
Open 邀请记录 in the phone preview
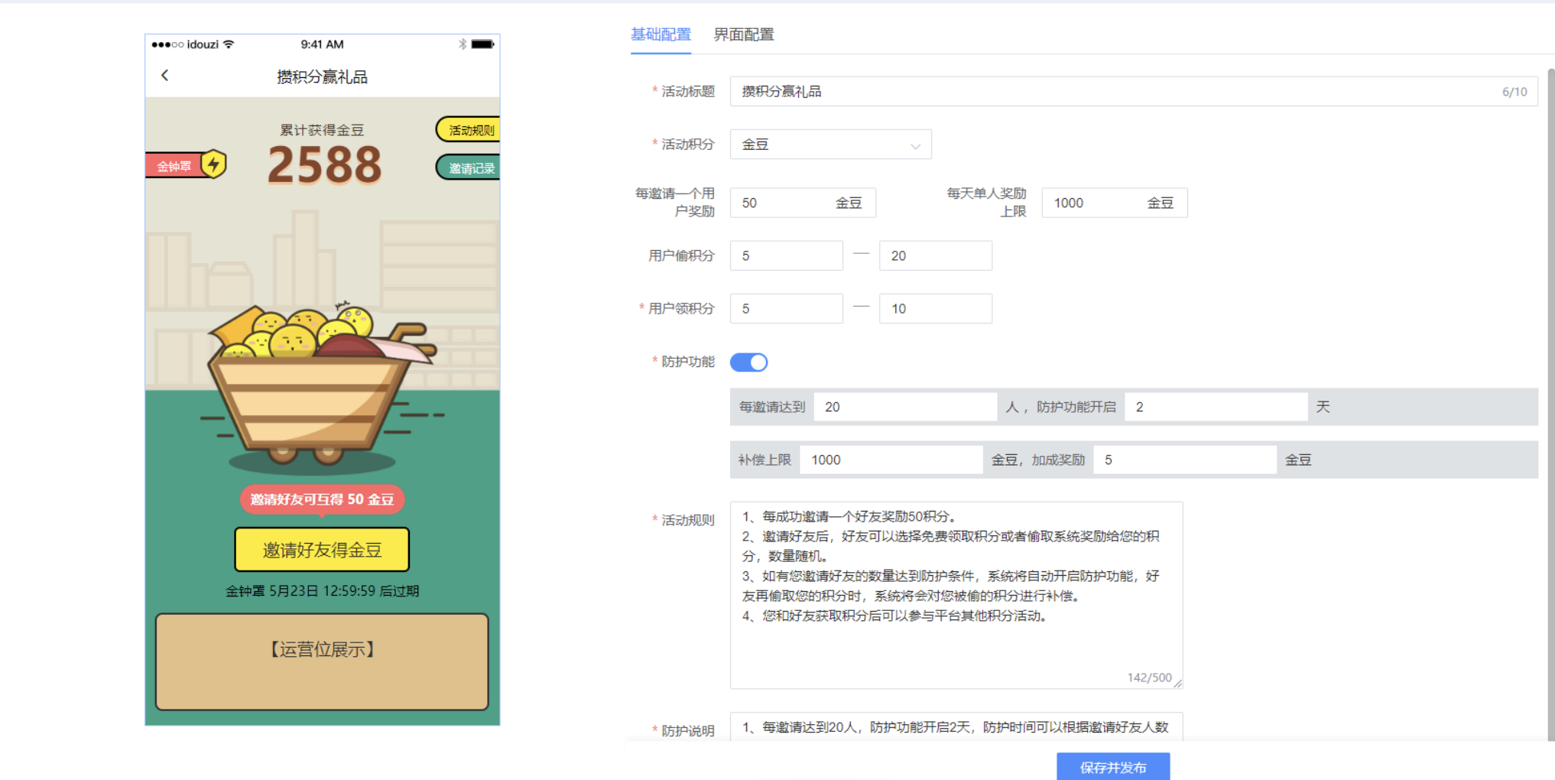coord(469,168)
